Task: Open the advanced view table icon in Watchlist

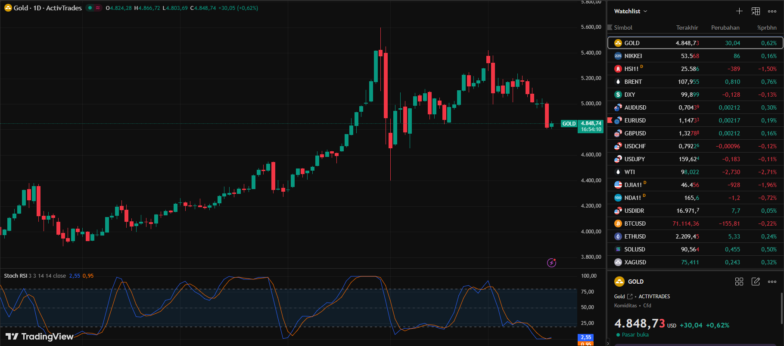Action: click(x=756, y=11)
